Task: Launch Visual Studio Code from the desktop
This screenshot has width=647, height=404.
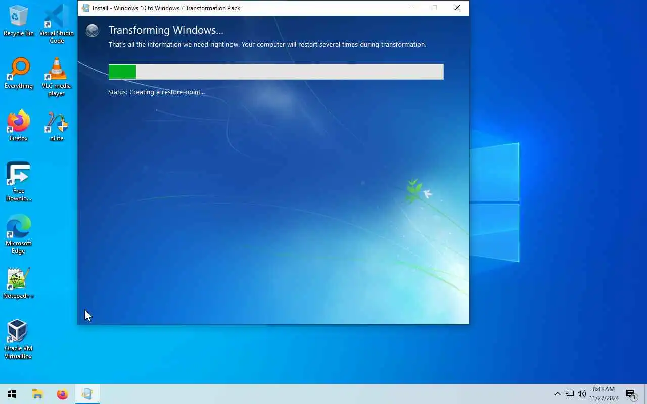Action: pos(57,24)
